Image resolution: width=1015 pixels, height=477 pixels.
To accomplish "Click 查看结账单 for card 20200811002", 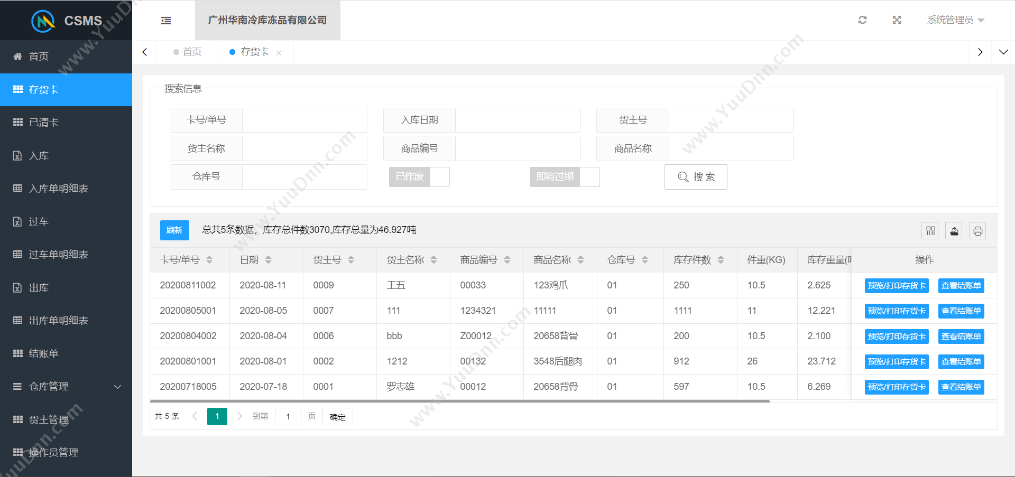I will coord(961,286).
